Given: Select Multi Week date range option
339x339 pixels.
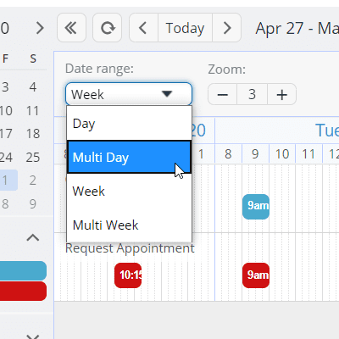Looking at the screenshot, I should point(130,225).
